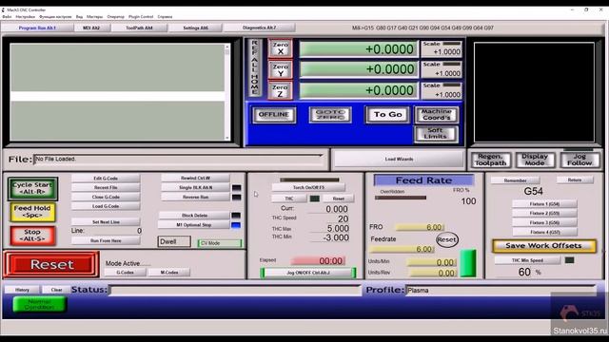Click the Zero Y button

tap(280, 69)
